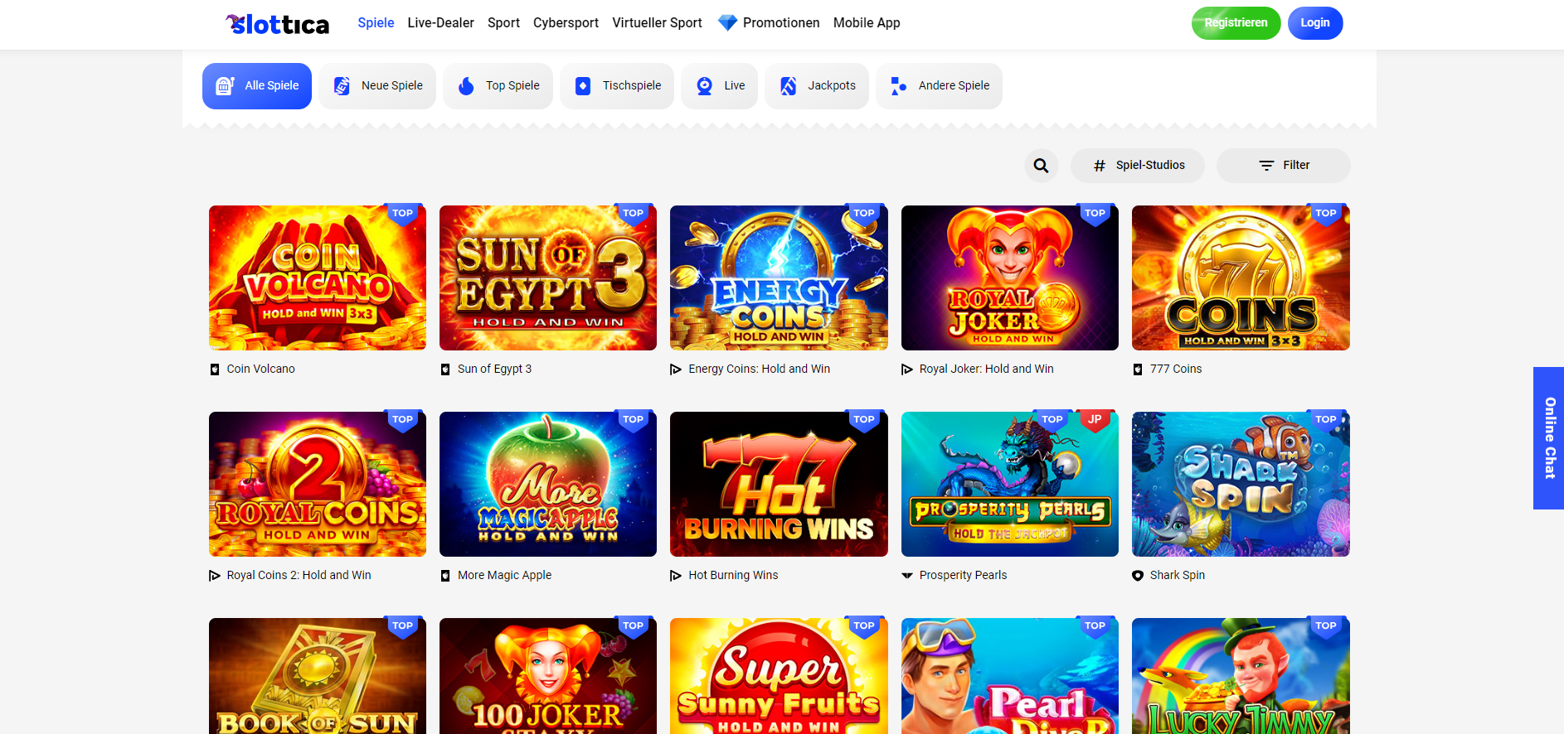Open the Spiel-Studios provider selector
Viewport: 1564px width, 734px height.
tap(1138, 166)
